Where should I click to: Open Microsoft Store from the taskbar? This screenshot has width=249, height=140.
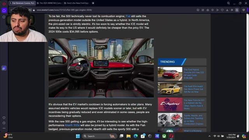tap(143, 136)
